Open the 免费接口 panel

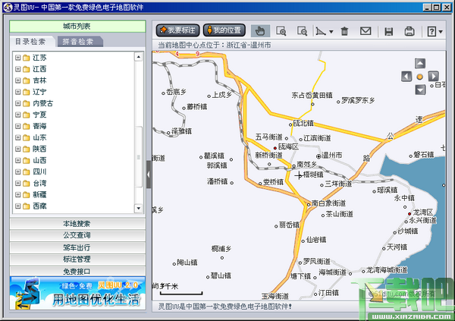77,272
